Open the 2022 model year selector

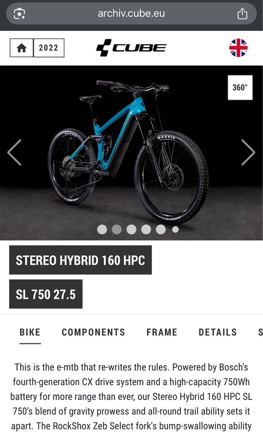pyautogui.click(x=49, y=48)
